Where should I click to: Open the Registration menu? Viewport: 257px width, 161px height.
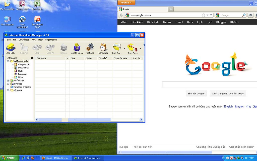coord(51,40)
